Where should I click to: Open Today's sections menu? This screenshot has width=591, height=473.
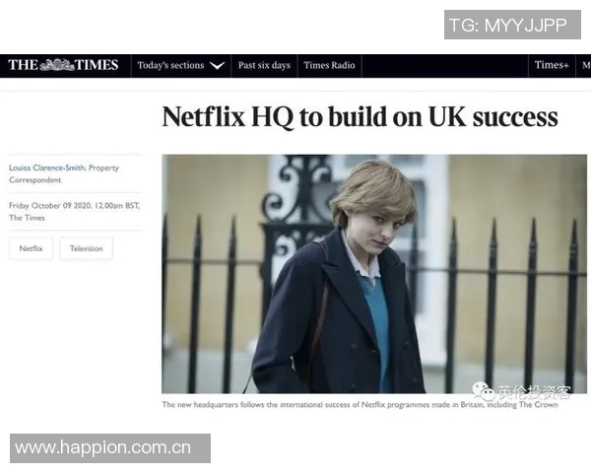point(181,66)
